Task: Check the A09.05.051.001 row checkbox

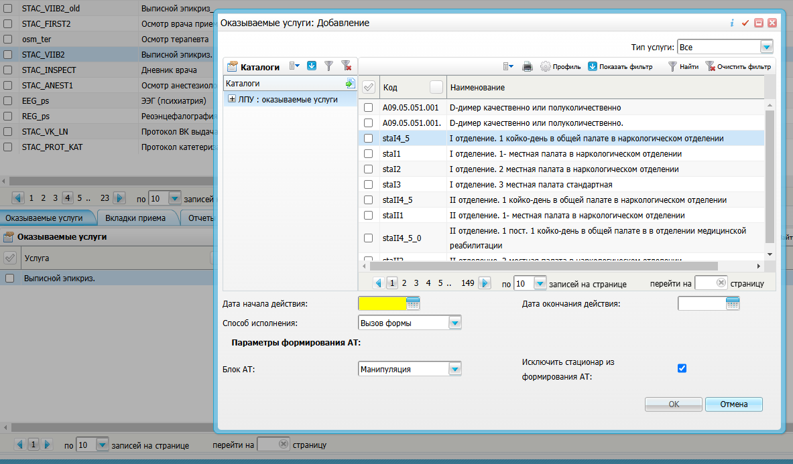Action: tap(368, 108)
